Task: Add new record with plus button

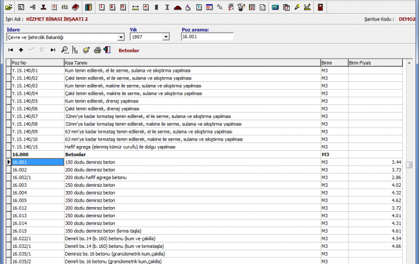Action: [21, 50]
